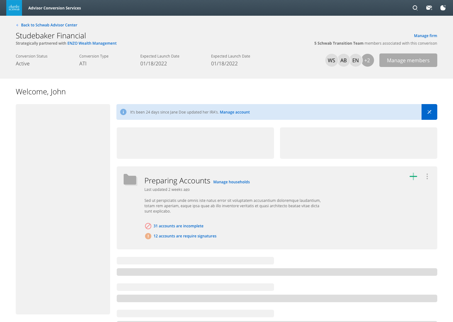453x322 pixels.
Task: Open the Manage firm link
Action: 425,36
